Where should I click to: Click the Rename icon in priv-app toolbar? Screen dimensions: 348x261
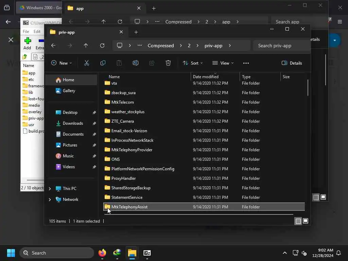pos(135,63)
